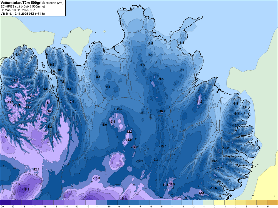The width and height of the screenshot is (278, 208).
Task: Click the -9.8 temperature reading
Action: [69, 89]
